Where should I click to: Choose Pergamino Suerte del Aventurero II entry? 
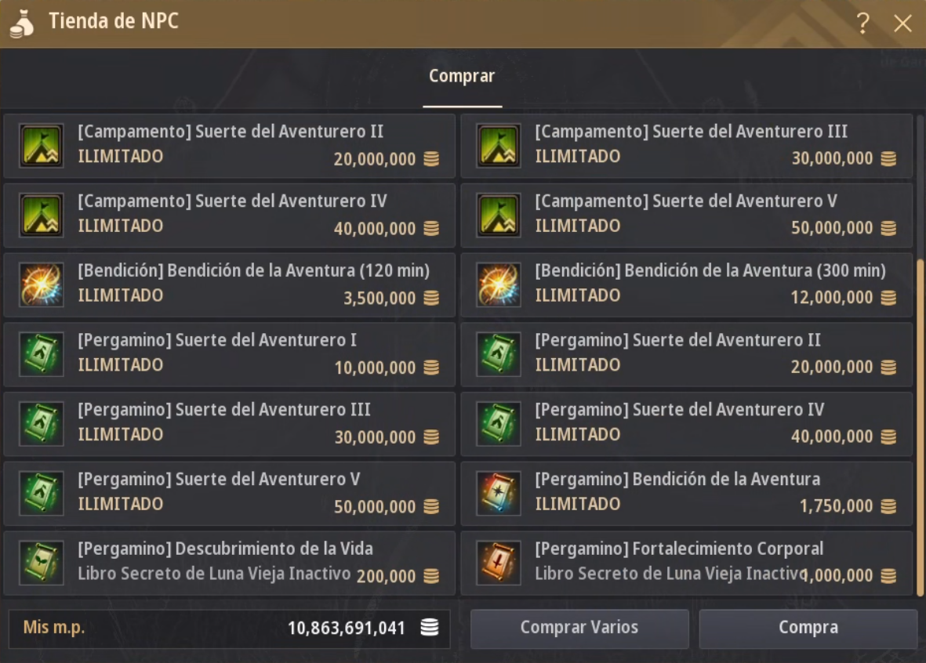point(686,354)
